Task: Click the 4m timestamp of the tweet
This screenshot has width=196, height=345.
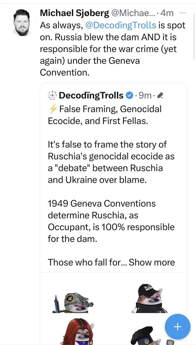Action: click(167, 13)
